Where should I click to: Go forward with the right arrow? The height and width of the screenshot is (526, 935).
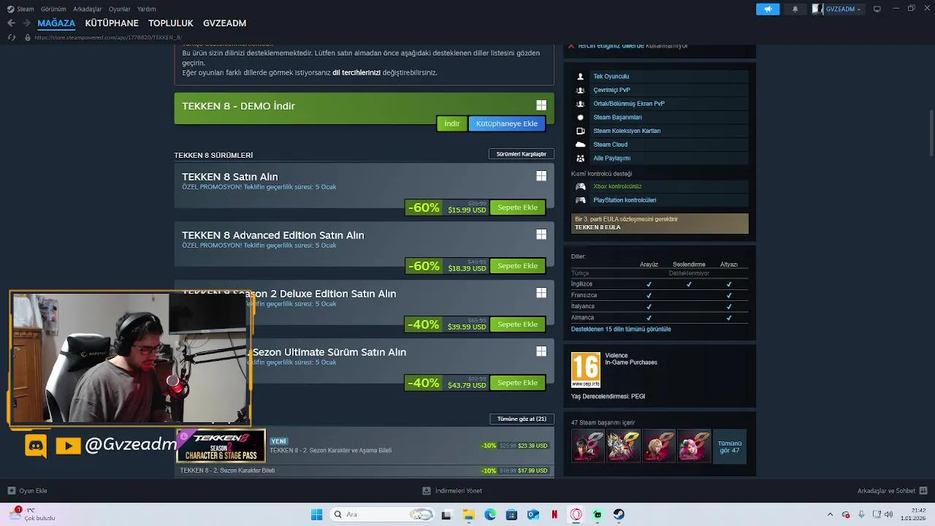click(26, 23)
